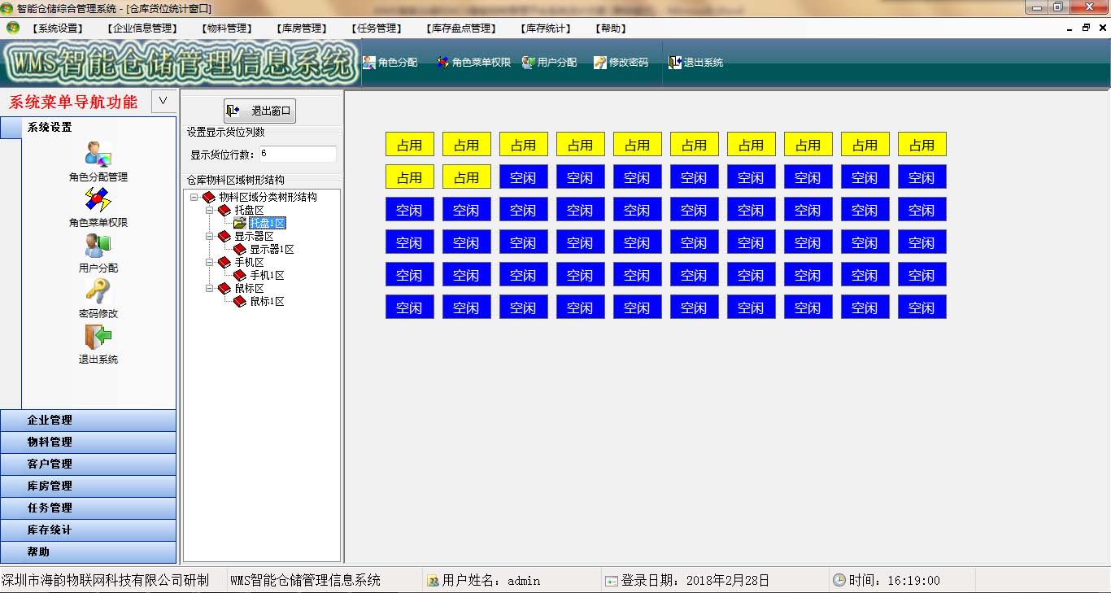Click the 密码修改 key icon
1111x593 pixels.
[98, 291]
